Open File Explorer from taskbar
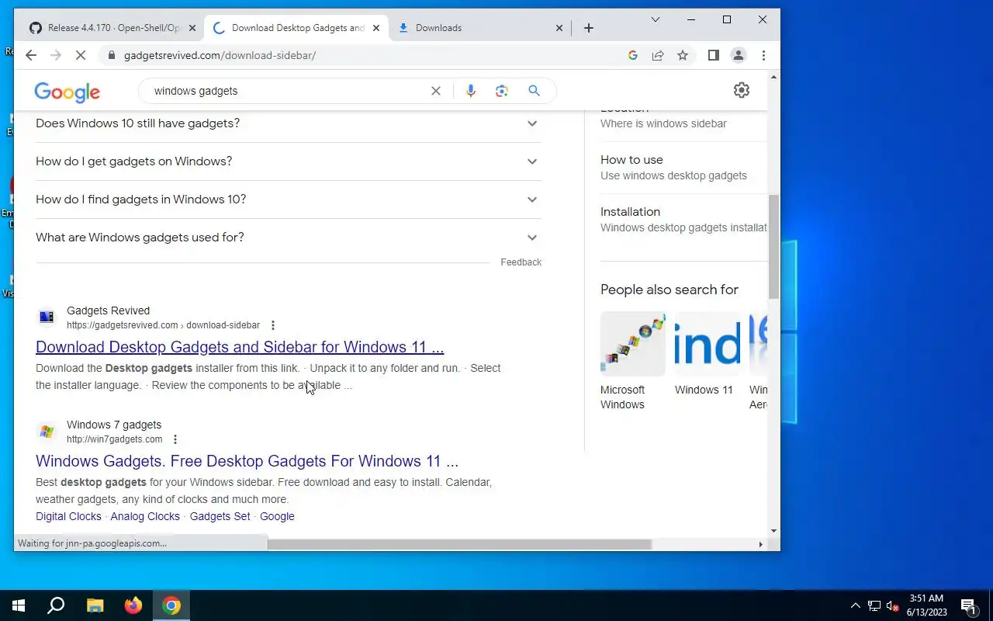 pyautogui.click(x=95, y=605)
